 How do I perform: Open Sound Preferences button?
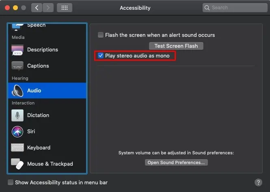click(176, 162)
